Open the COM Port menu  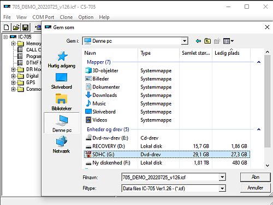(x=43, y=17)
